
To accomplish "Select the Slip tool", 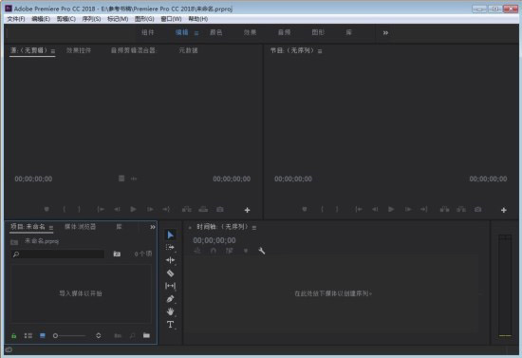I will pos(170,286).
